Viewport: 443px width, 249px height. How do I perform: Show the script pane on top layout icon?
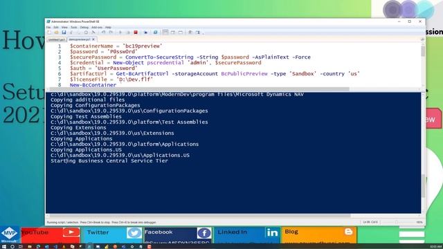click(165, 33)
